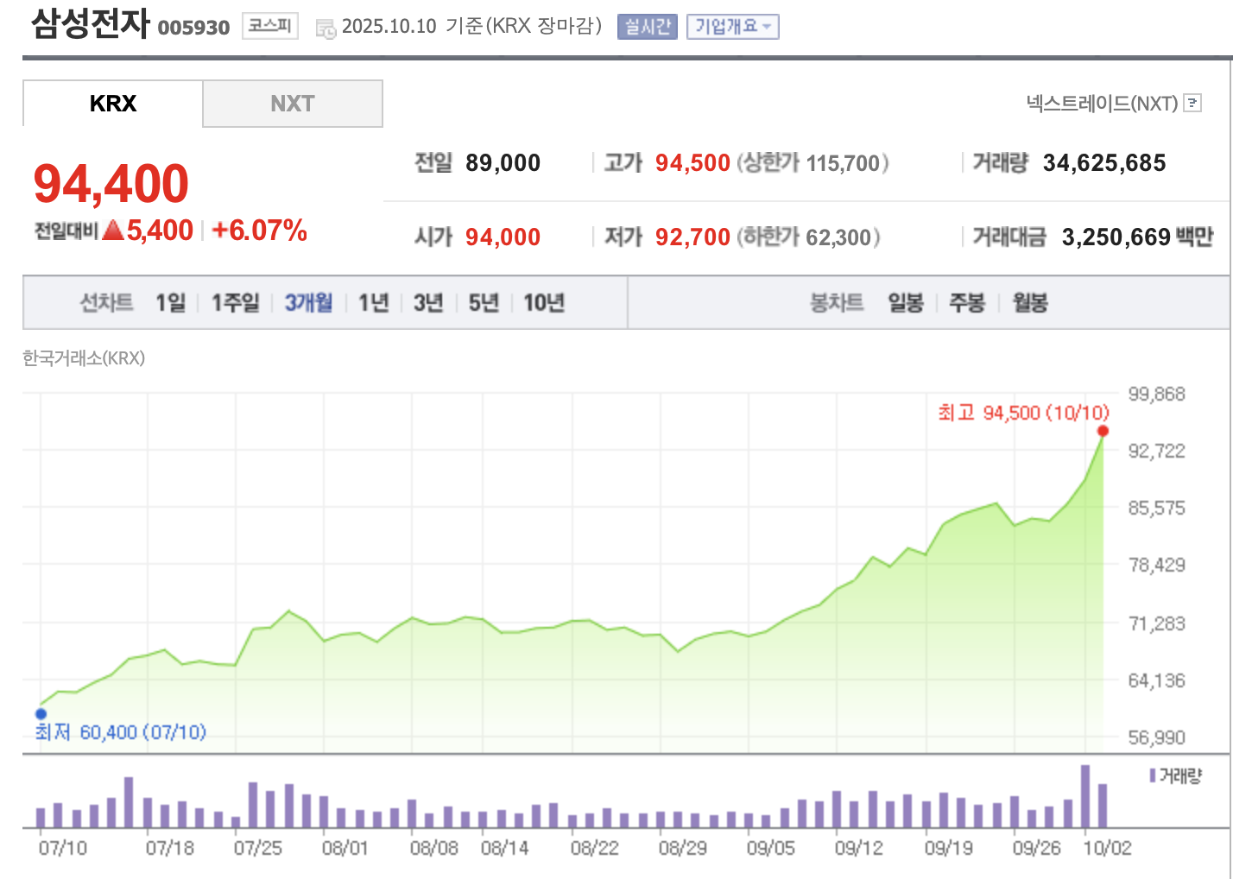This screenshot has width=1233, height=879.
Task: Click the 전일 value 89,000
Action: pos(503,162)
